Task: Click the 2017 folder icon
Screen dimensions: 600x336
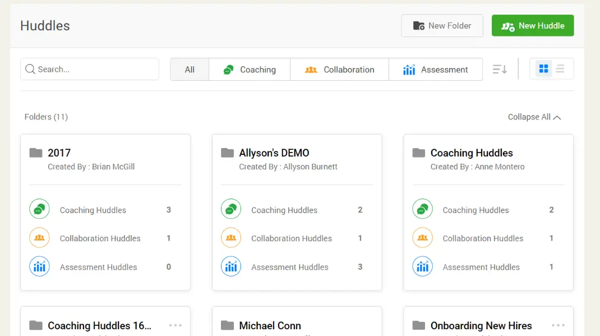Action: [x=36, y=153]
